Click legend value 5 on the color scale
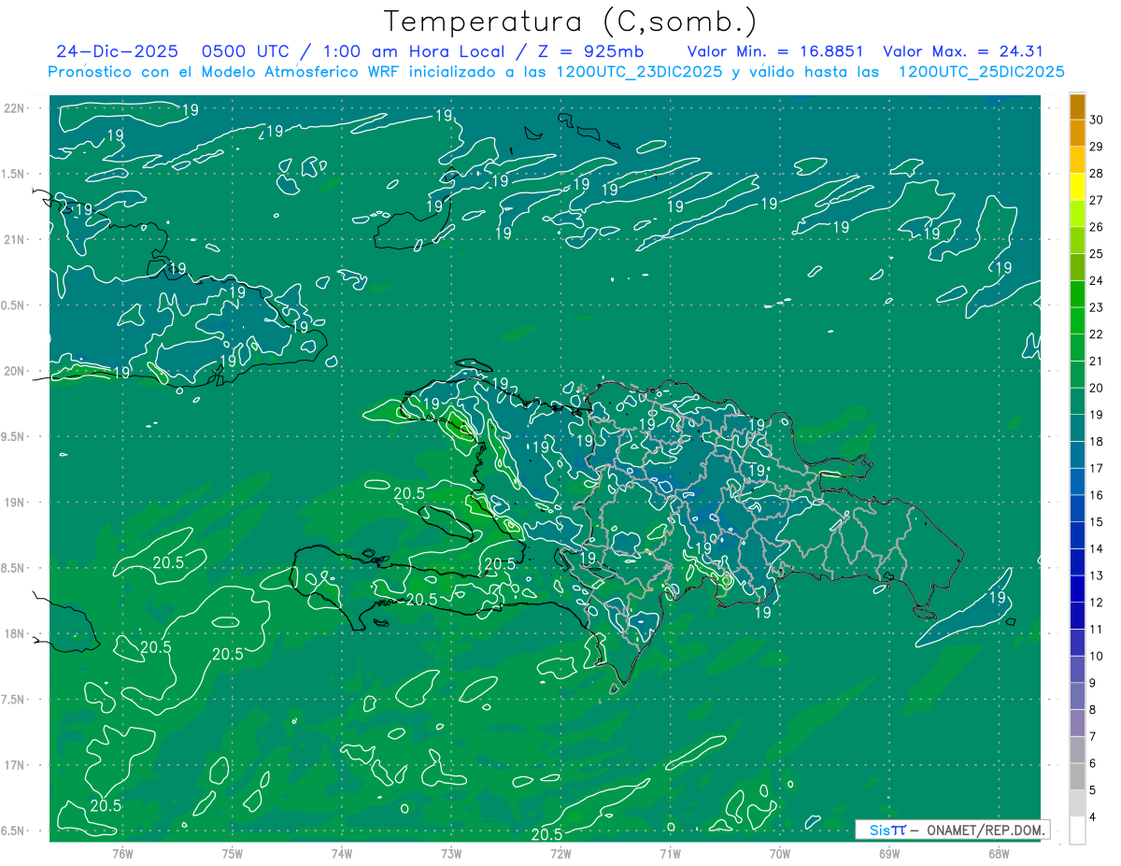The height and width of the screenshot is (866, 1121). click(x=1094, y=790)
